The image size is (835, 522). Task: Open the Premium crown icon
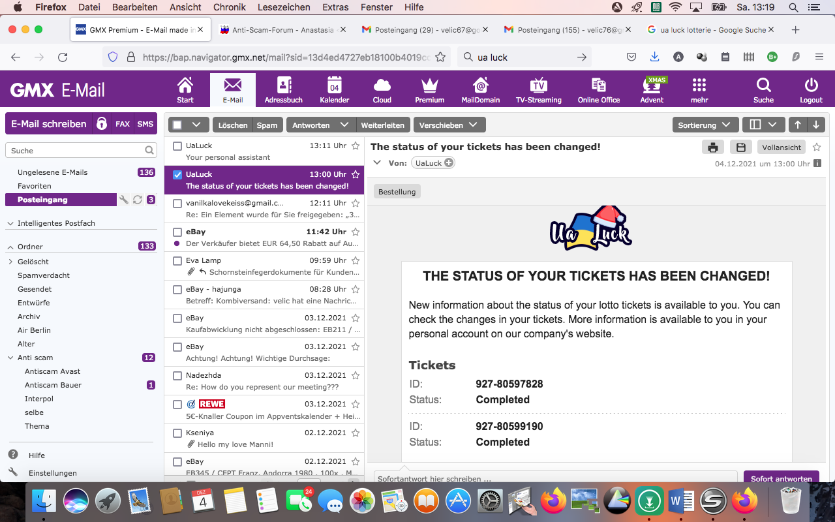(x=430, y=90)
